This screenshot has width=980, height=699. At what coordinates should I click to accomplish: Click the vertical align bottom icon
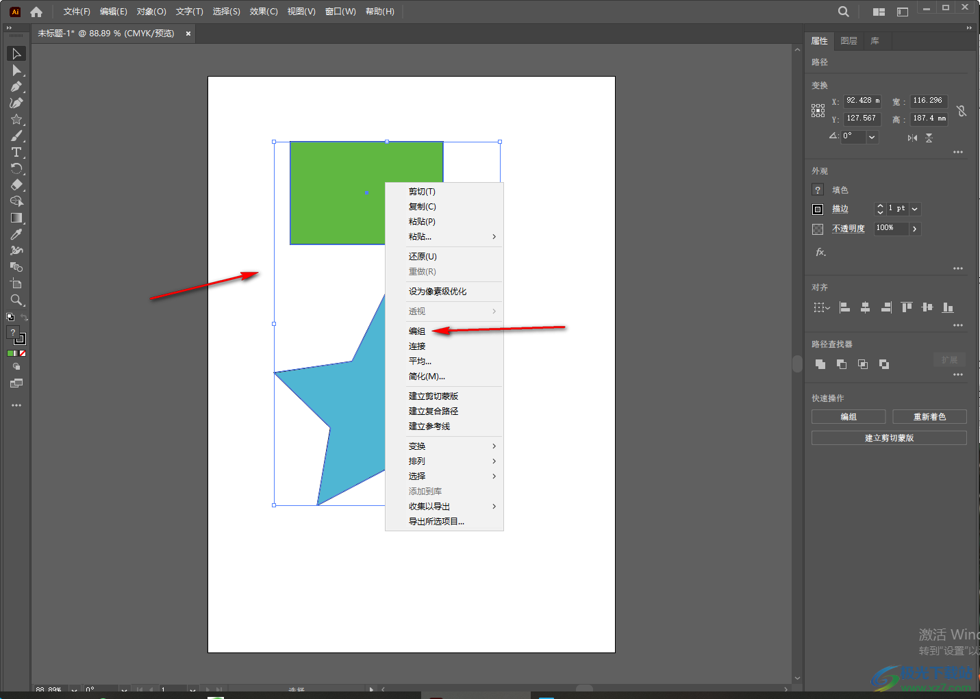pos(948,307)
